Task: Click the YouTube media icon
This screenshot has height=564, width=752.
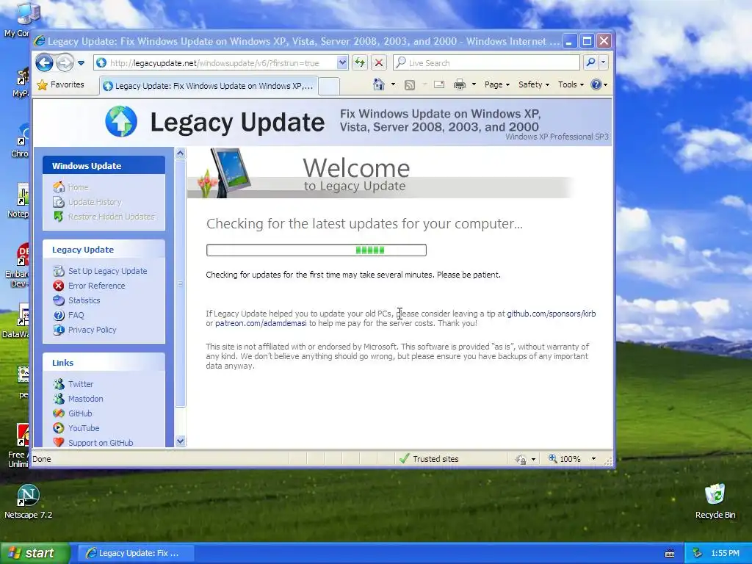Action: coord(59,428)
